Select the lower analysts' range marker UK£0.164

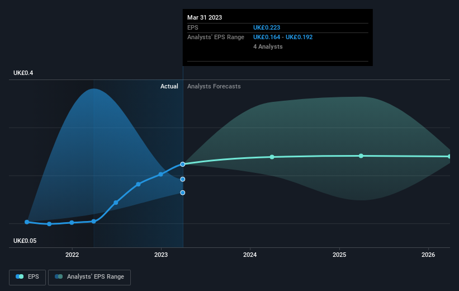point(183,193)
